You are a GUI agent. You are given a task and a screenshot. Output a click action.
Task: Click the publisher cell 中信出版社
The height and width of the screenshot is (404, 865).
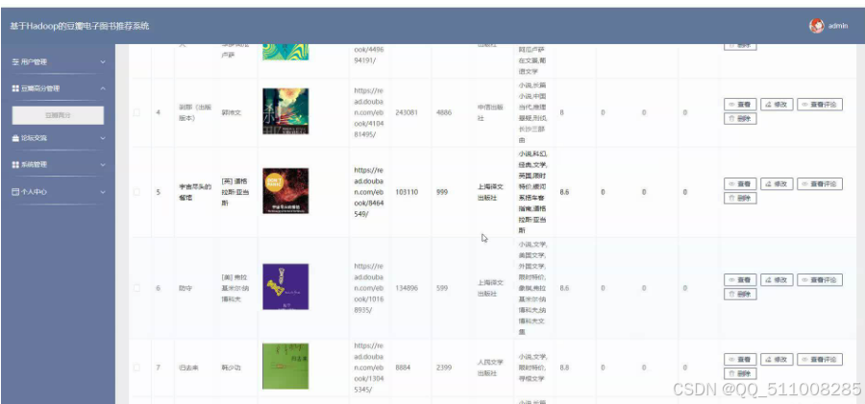click(490, 112)
